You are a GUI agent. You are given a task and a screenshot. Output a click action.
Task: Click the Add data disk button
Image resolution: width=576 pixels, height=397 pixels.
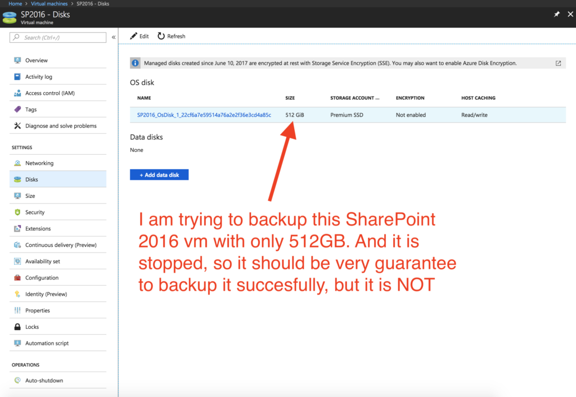(159, 175)
